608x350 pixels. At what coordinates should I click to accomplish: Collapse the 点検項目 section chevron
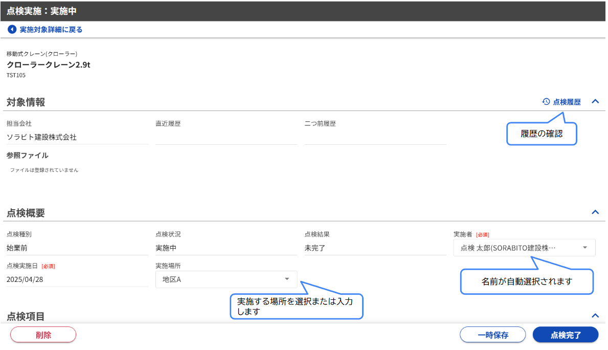[x=595, y=315]
